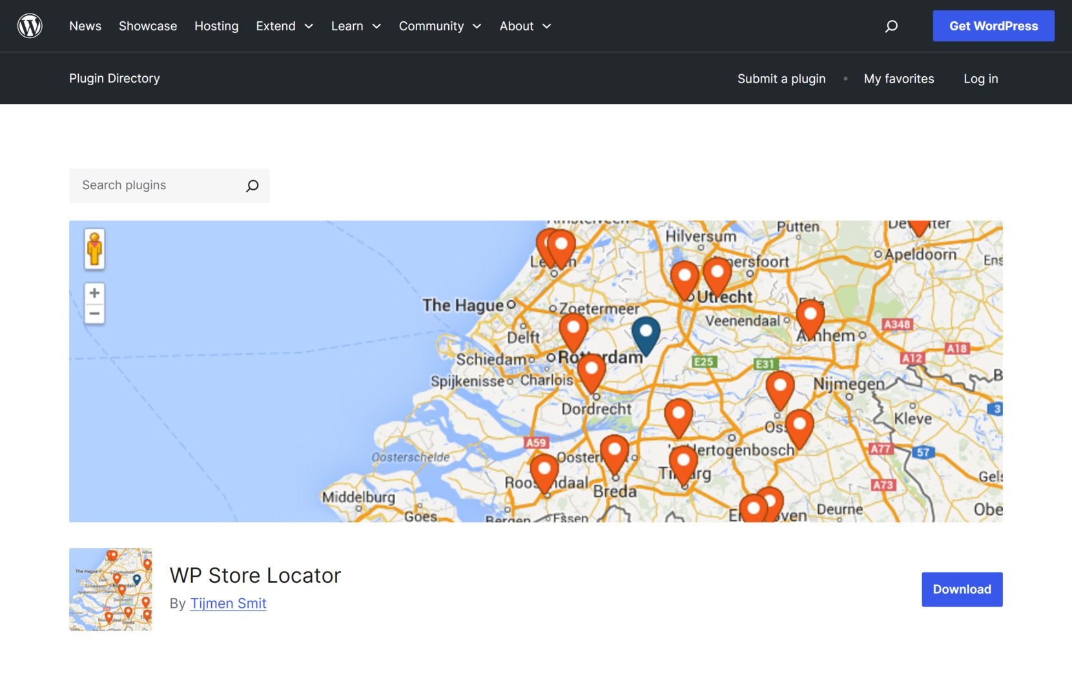Zoom in on the map
1072x679 pixels.
[x=94, y=292]
